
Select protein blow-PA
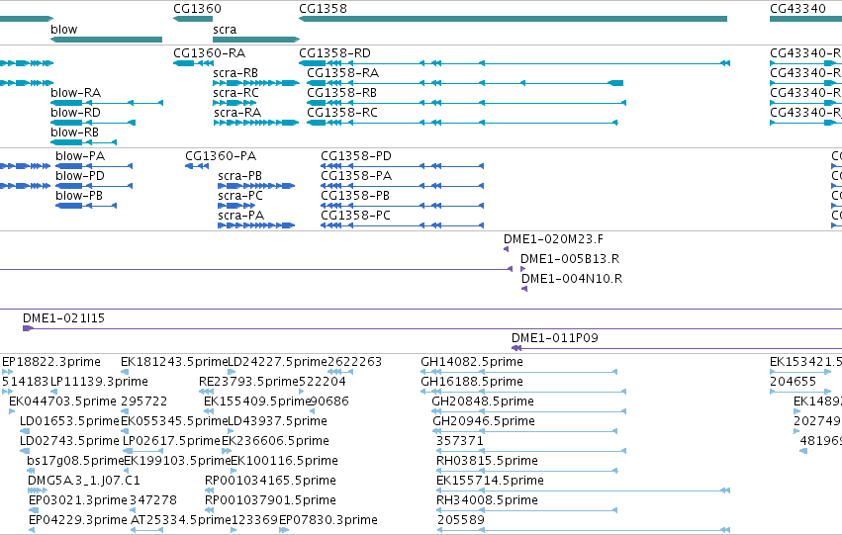click(94, 166)
